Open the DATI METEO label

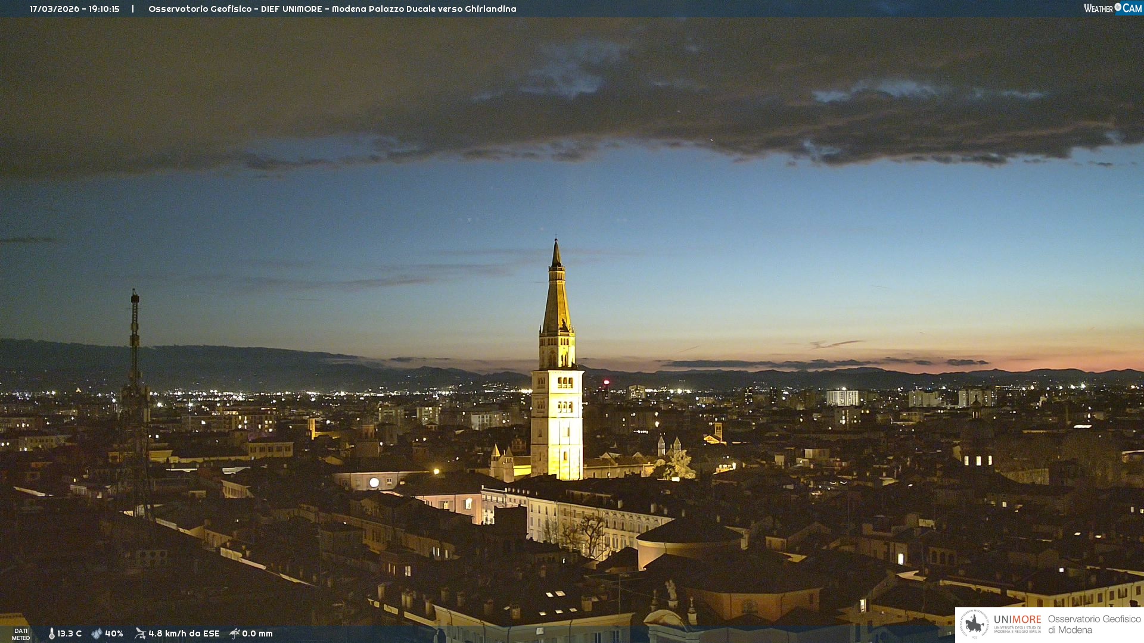click(x=21, y=634)
